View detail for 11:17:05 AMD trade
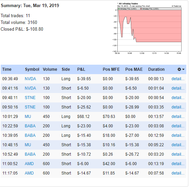This screenshot has width=189, height=187. tap(178, 173)
